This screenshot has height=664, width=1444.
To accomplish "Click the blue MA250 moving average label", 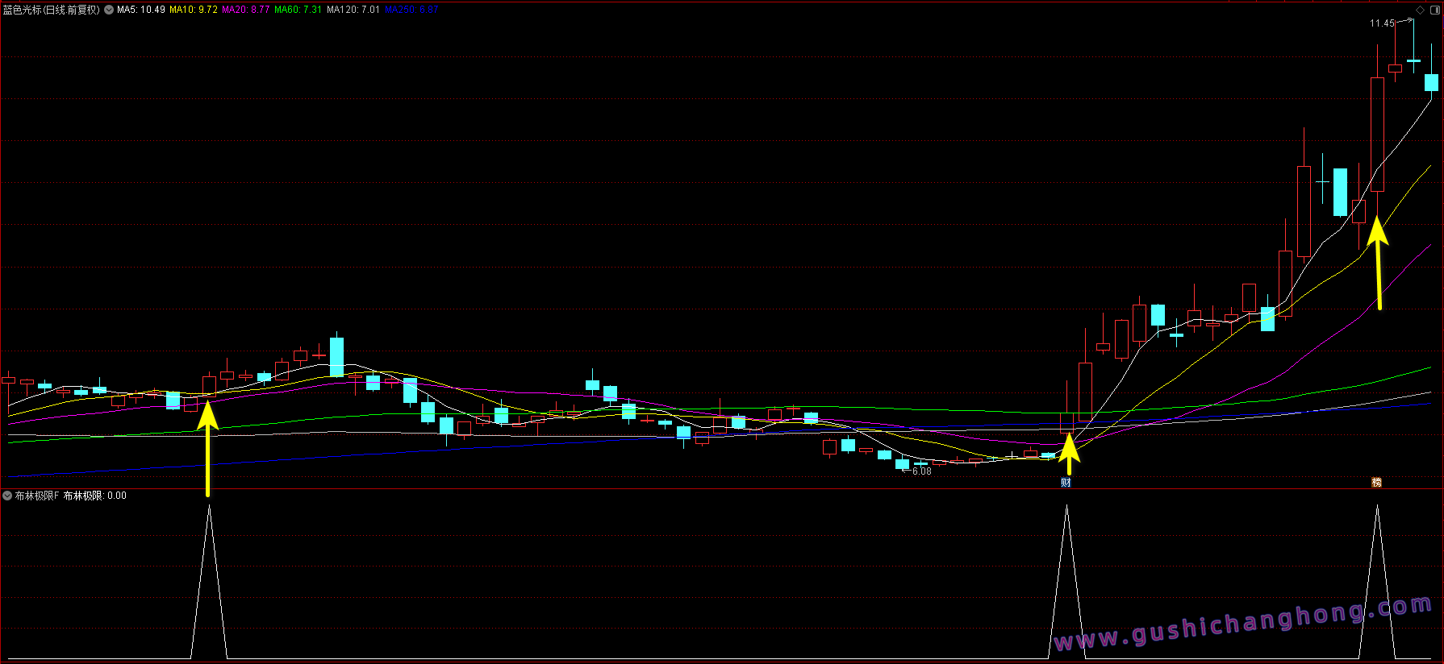I will tap(411, 10).
